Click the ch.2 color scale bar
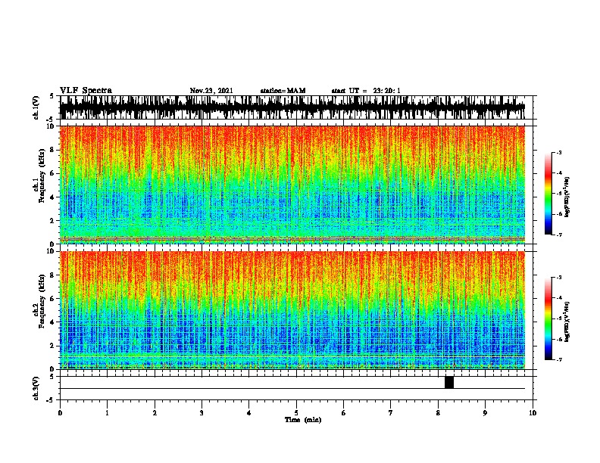The width and height of the screenshot is (600, 463). click(x=548, y=319)
